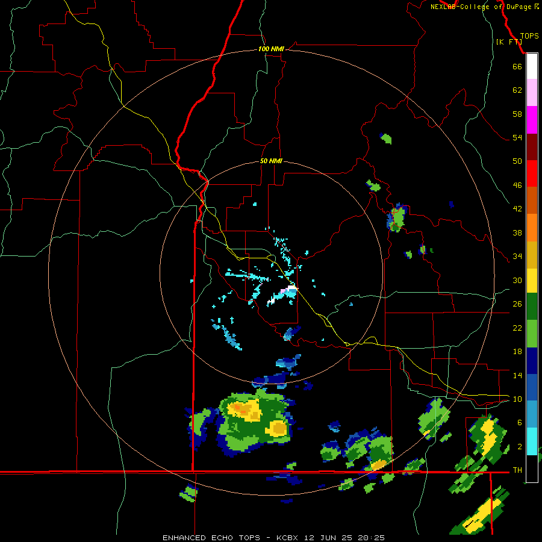The width and height of the screenshot is (542, 542).
Task: Click the 46 value on the legend scale
Action: (x=517, y=185)
